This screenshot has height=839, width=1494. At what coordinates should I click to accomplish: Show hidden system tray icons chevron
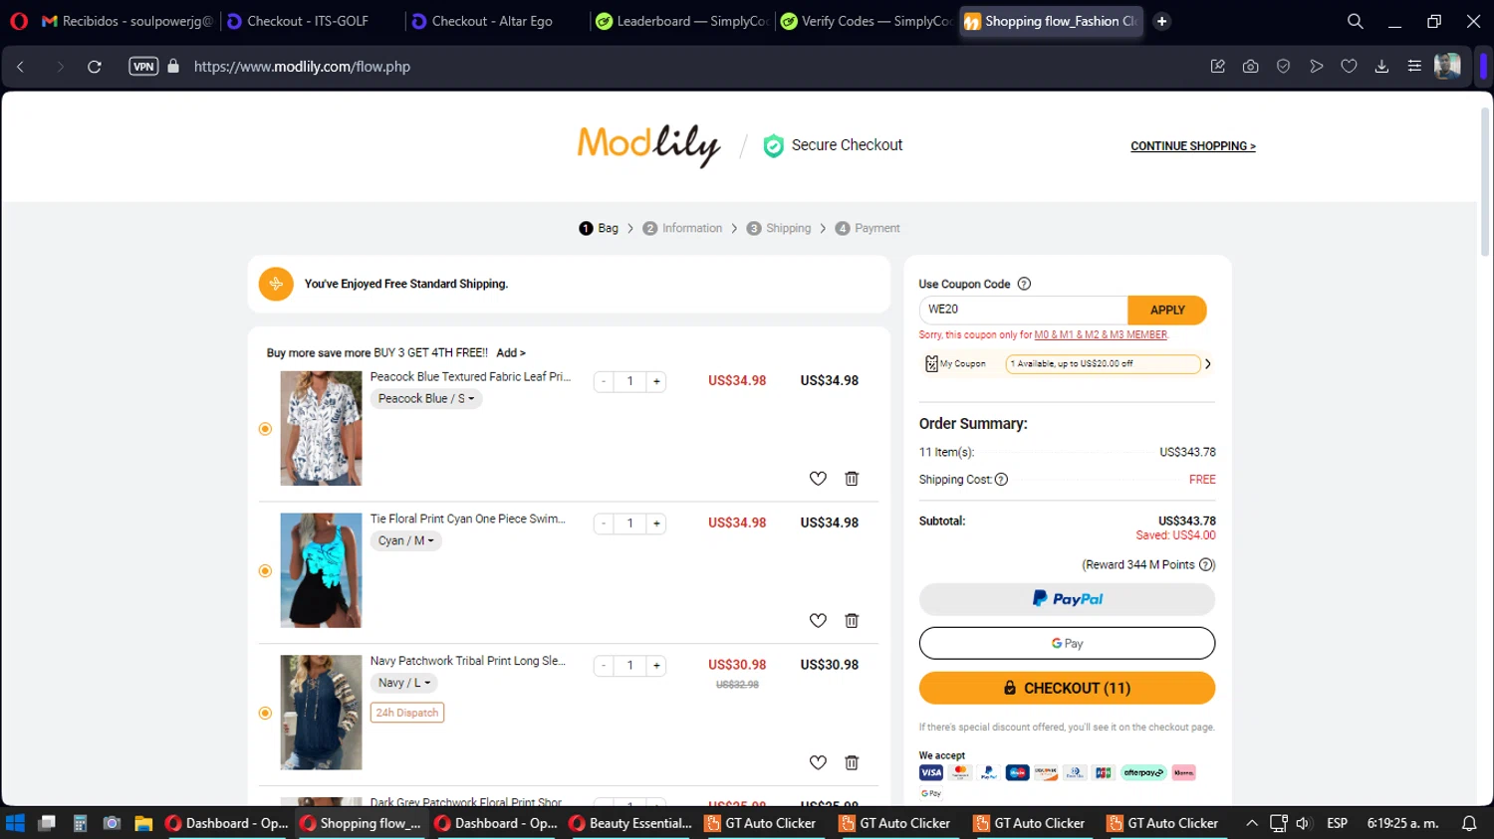click(1252, 823)
